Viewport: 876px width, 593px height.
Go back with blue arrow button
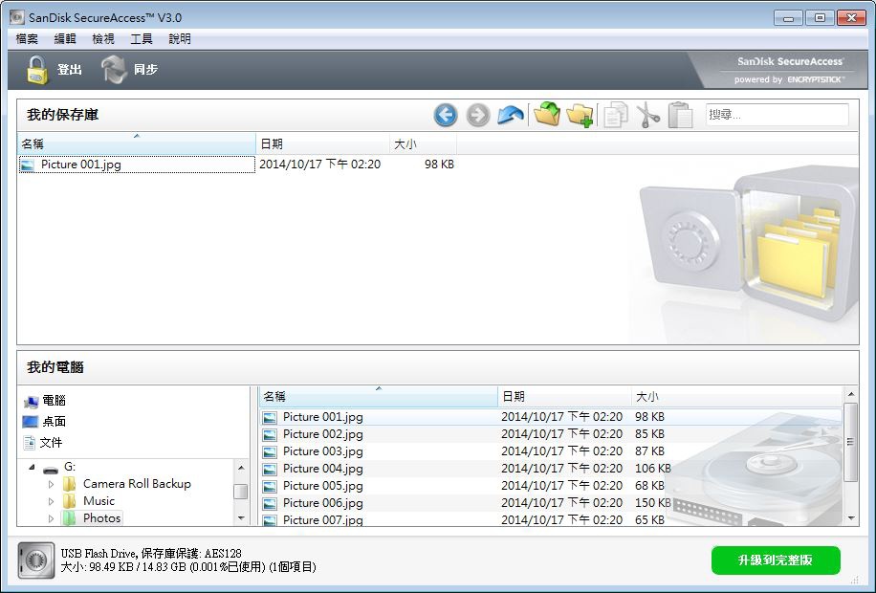(446, 115)
